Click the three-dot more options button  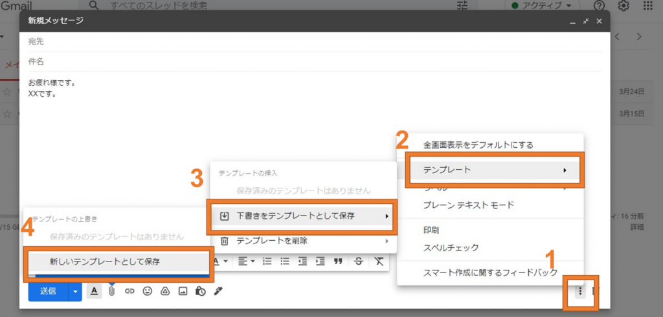pos(580,291)
